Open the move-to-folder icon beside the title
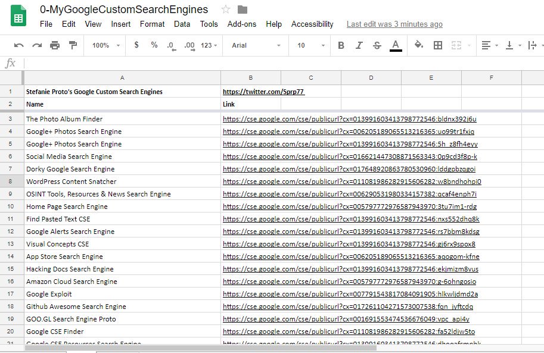This screenshot has width=544, height=353. pyautogui.click(x=243, y=10)
